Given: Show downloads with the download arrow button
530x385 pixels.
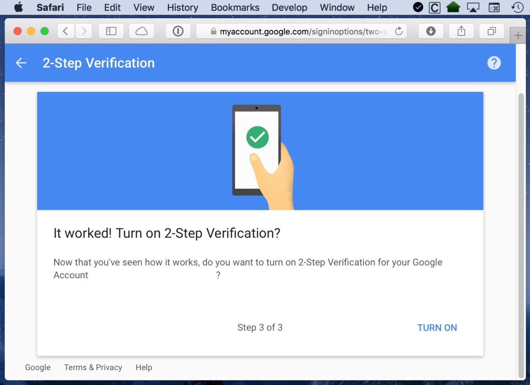Looking at the screenshot, I should [x=431, y=31].
